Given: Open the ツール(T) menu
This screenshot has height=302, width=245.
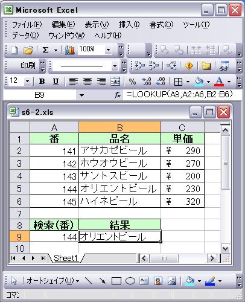Looking at the screenshot, I should [x=196, y=25].
